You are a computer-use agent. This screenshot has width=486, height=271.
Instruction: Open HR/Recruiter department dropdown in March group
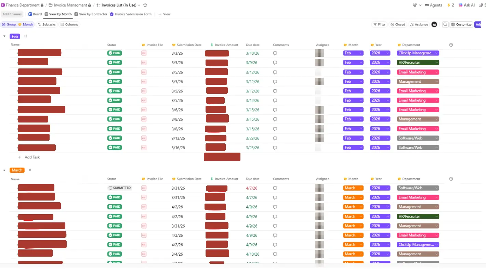[x=418, y=216]
